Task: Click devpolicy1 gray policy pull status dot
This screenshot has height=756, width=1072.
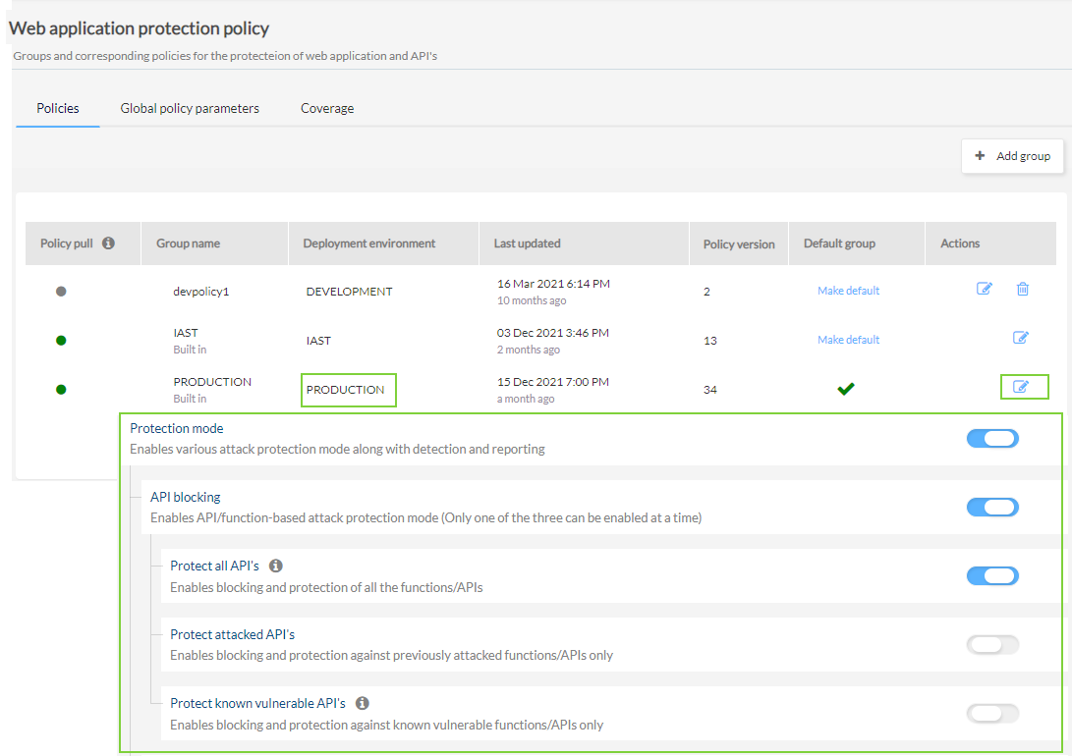Action: [61, 292]
